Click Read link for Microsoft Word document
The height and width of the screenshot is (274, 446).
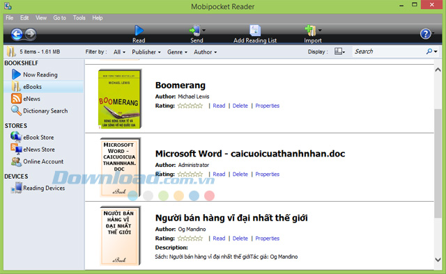click(x=219, y=174)
